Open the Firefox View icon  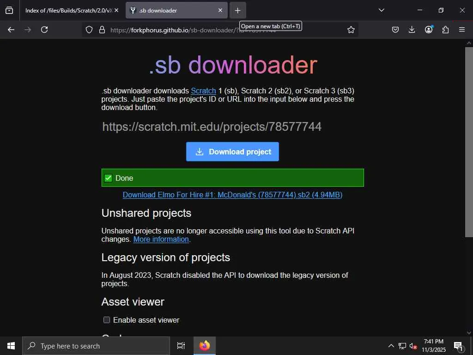pyautogui.click(x=9, y=10)
